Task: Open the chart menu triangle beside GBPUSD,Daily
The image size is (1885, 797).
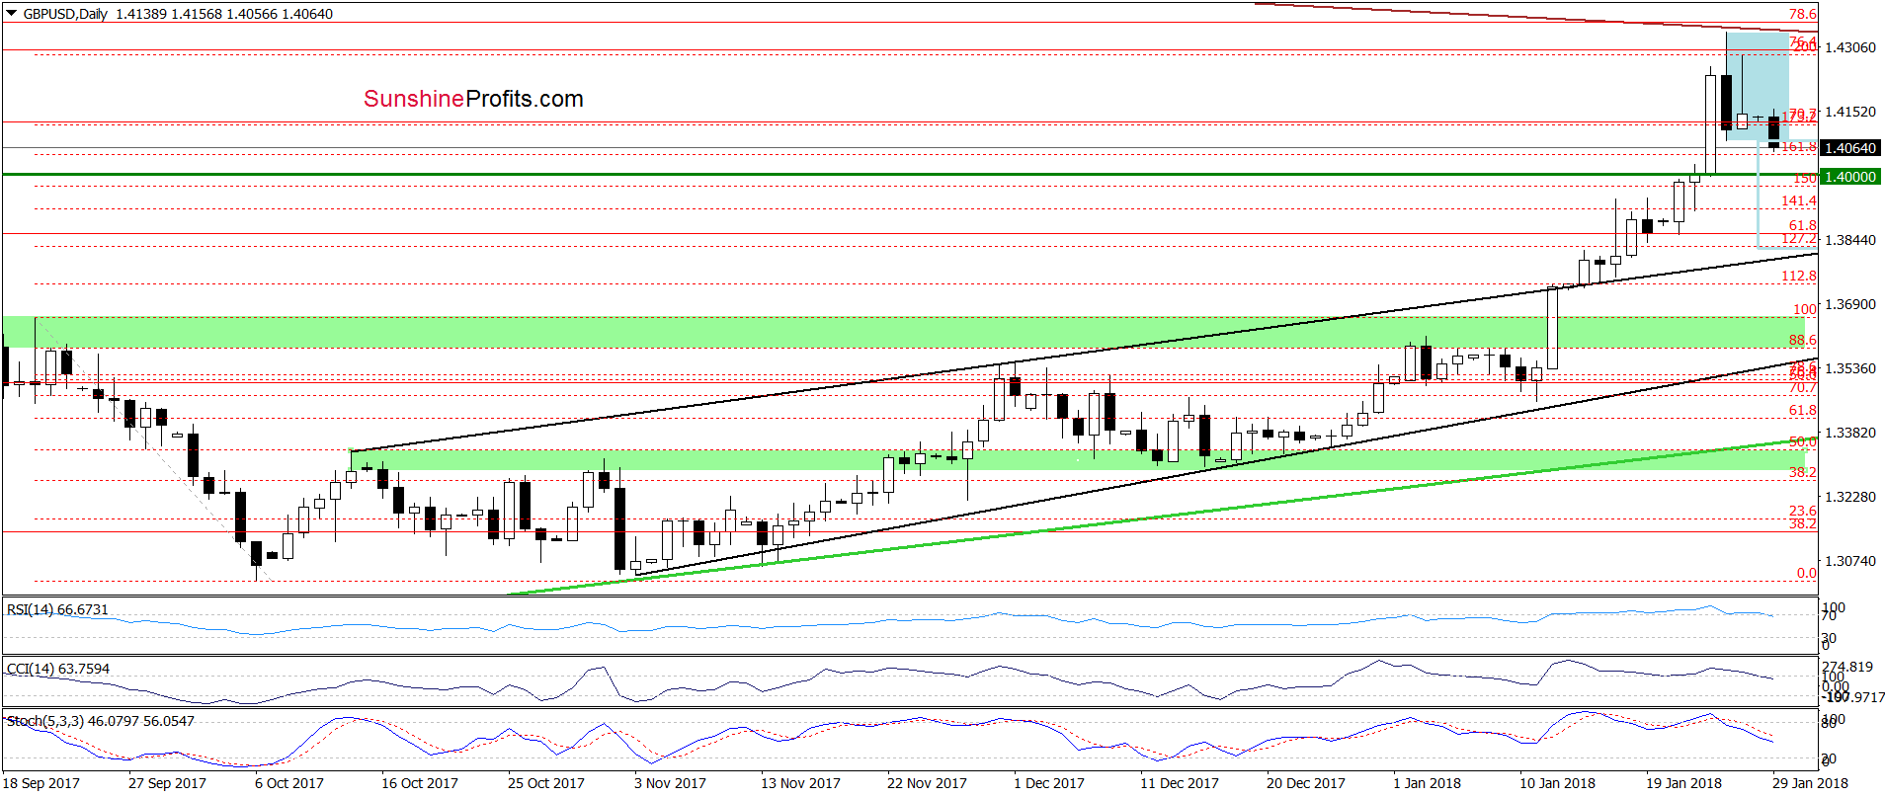Action: tap(11, 14)
